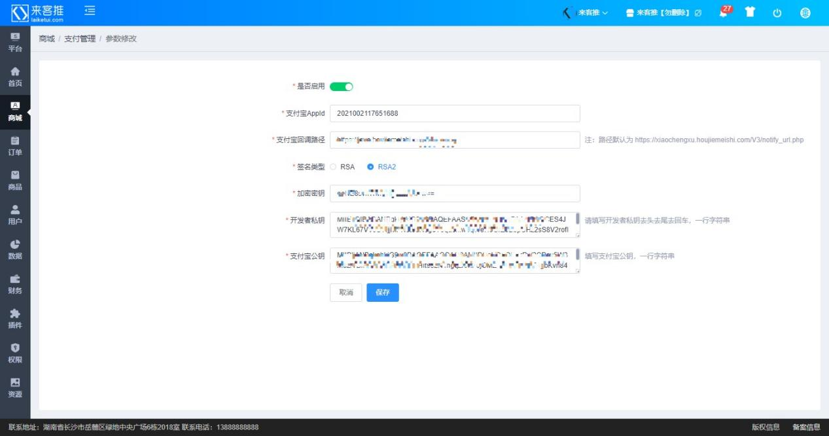Select the RSA2 signature type
829x436 pixels.
point(381,167)
